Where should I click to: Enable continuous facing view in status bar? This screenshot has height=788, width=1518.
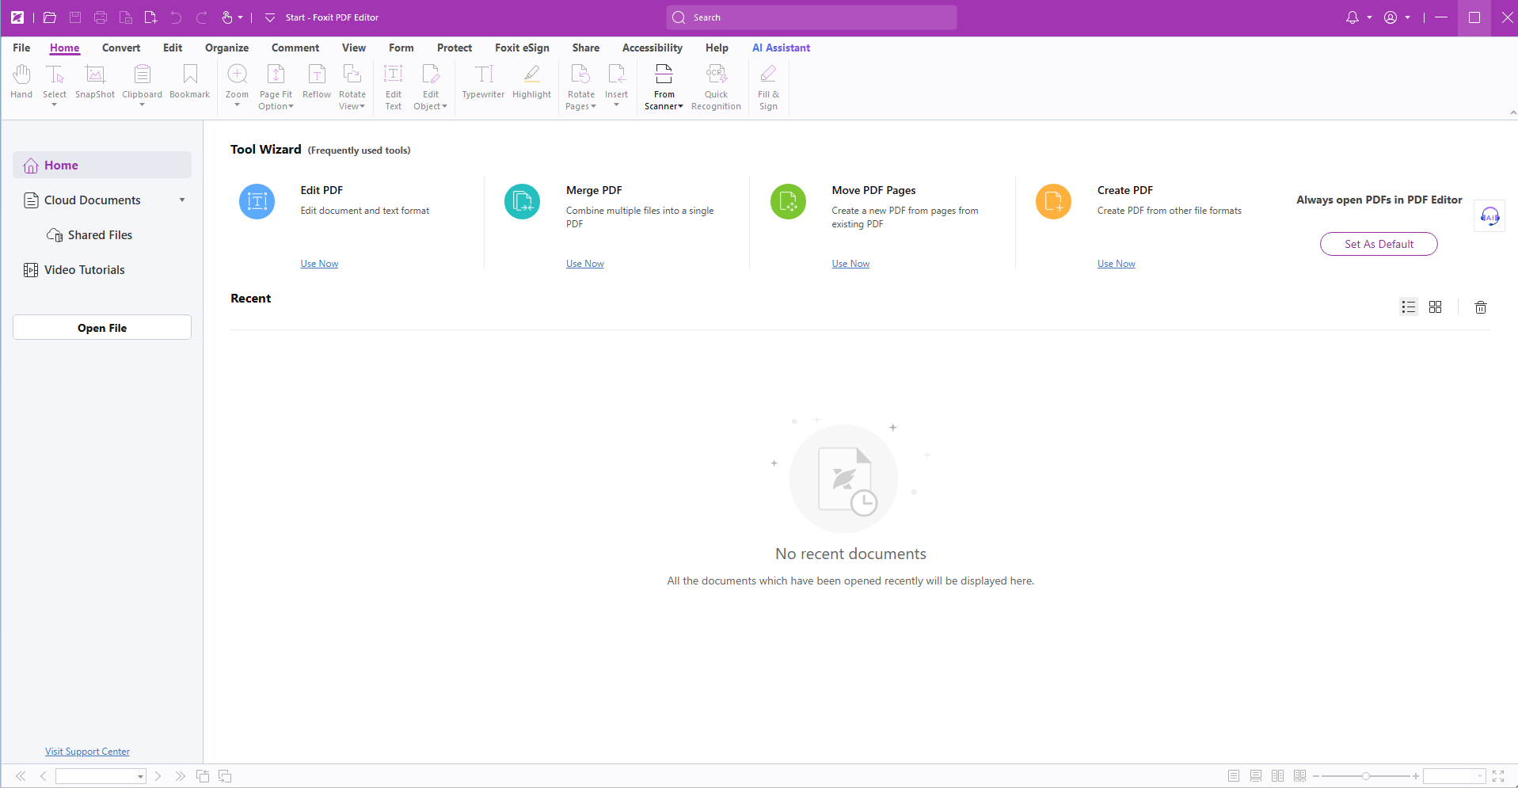tap(1300, 776)
